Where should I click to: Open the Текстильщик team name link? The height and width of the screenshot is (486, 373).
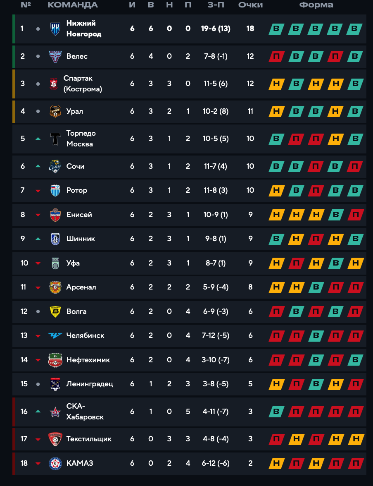[89, 439]
